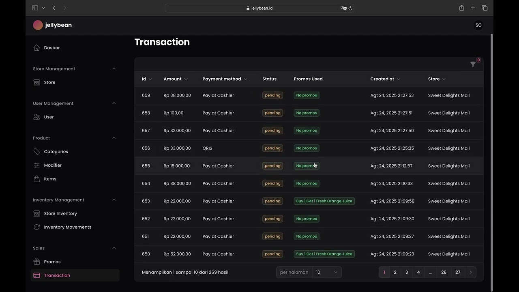The height and width of the screenshot is (292, 519).
Task: Go to page 27
Action: (458, 272)
